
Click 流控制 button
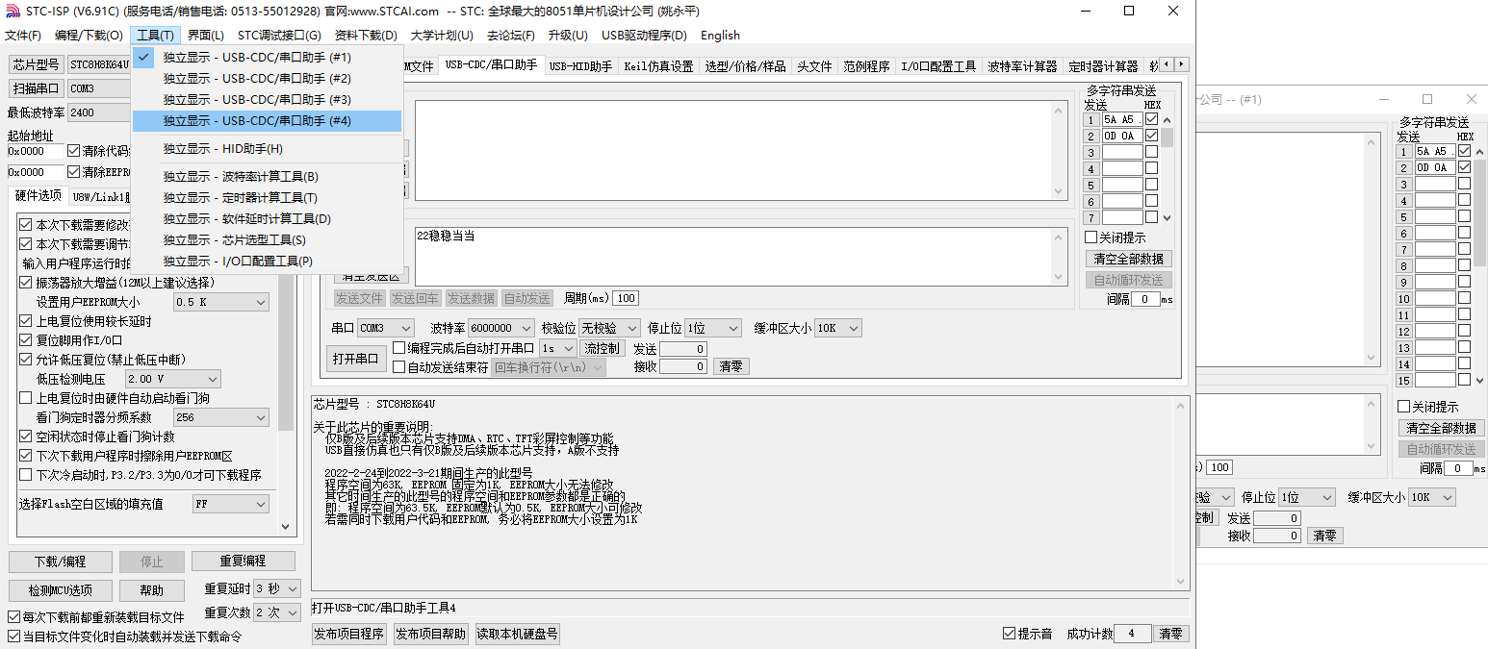coord(603,348)
